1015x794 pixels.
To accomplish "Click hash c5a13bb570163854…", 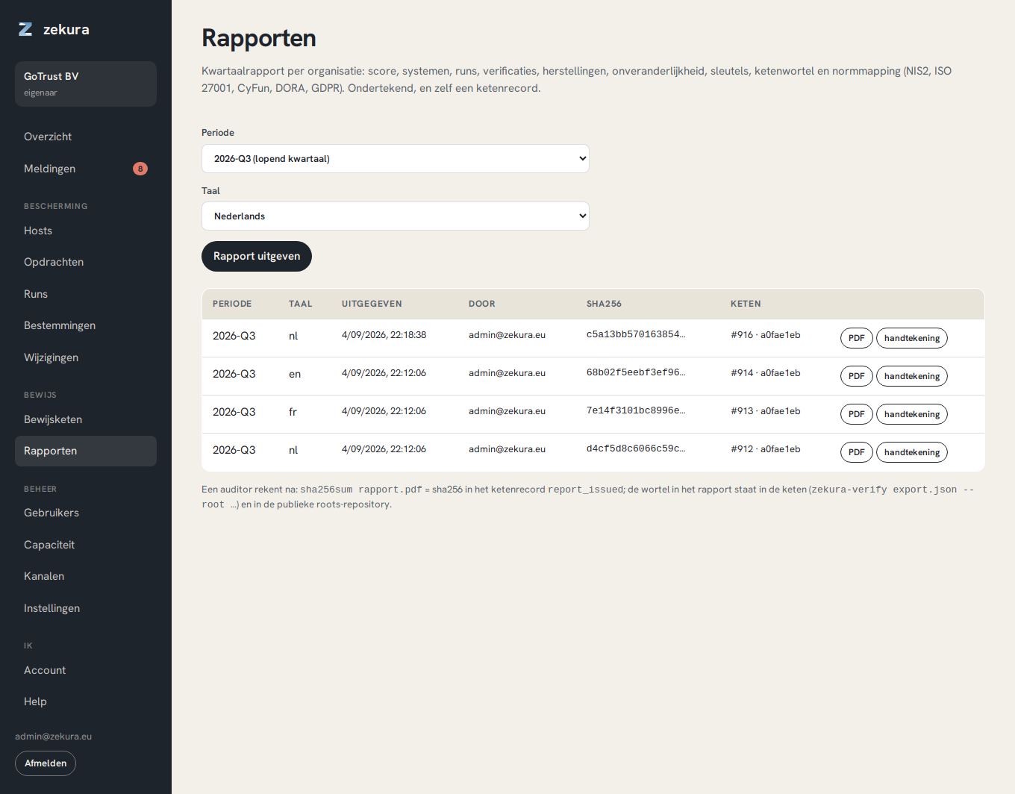I will pos(636,334).
